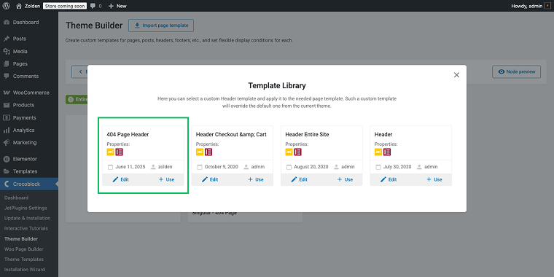Click the WordPress logo in the admin bar
The width and height of the screenshot is (554, 277).
point(7,6)
